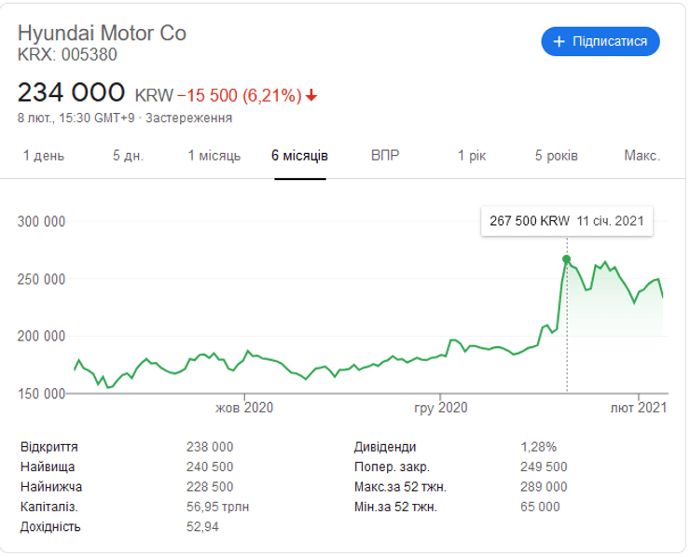The height and width of the screenshot is (557, 690).
Task: Click the green data point dot on the chart
Action: [x=566, y=258]
